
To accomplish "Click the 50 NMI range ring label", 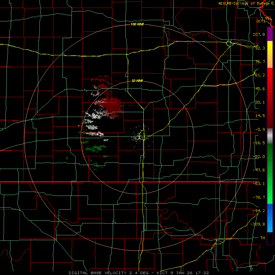I will click(137, 81).
